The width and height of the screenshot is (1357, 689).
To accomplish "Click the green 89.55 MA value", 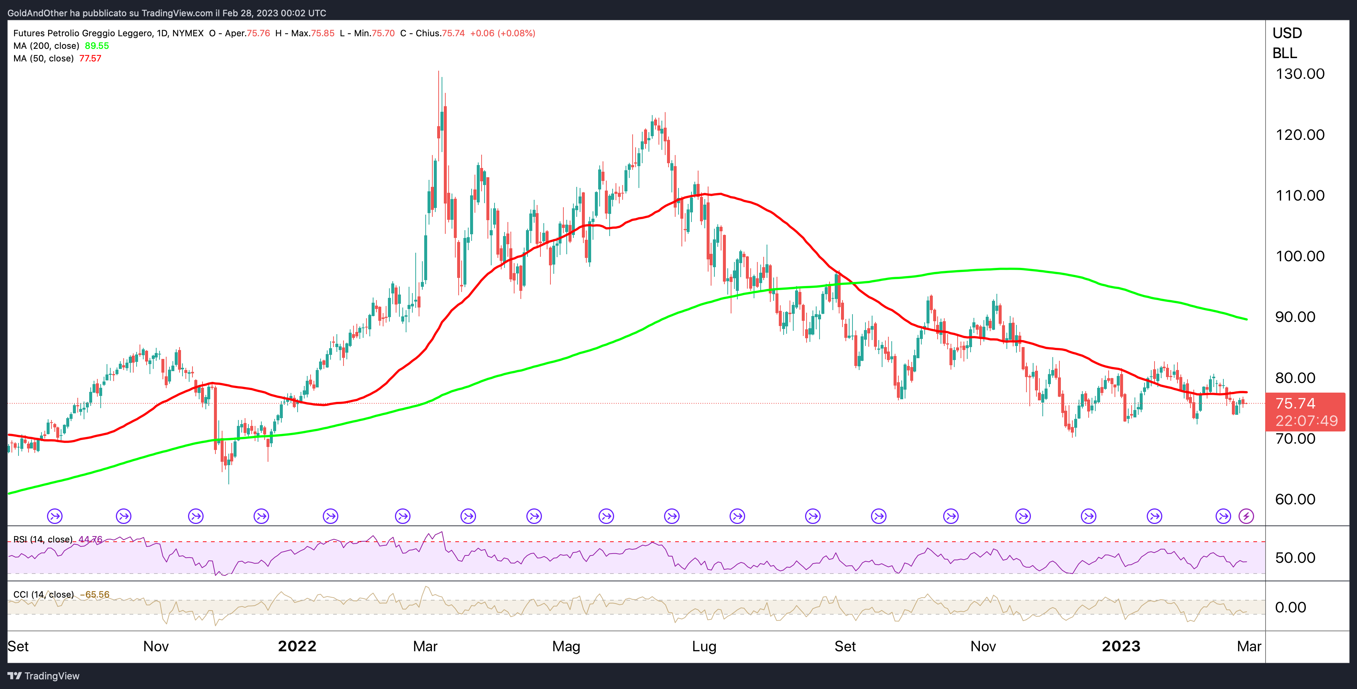I will 97,46.
